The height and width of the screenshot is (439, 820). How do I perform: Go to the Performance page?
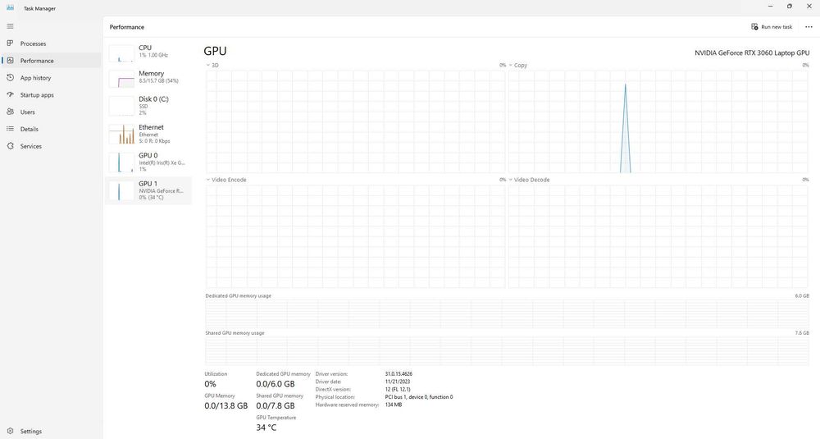(51, 61)
